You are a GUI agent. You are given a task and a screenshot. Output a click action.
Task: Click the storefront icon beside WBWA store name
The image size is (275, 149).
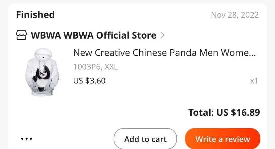[x=22, y=35]
